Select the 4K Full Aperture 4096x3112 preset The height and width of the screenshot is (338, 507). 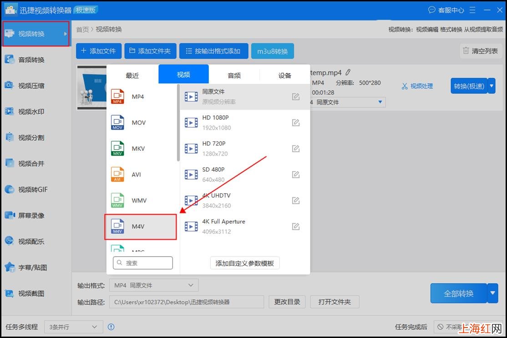pyautogui.click(x=245, y=227)
